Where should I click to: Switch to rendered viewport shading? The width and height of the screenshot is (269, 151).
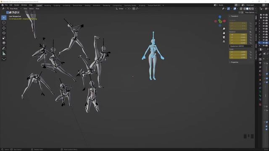(x=252, y=9)
